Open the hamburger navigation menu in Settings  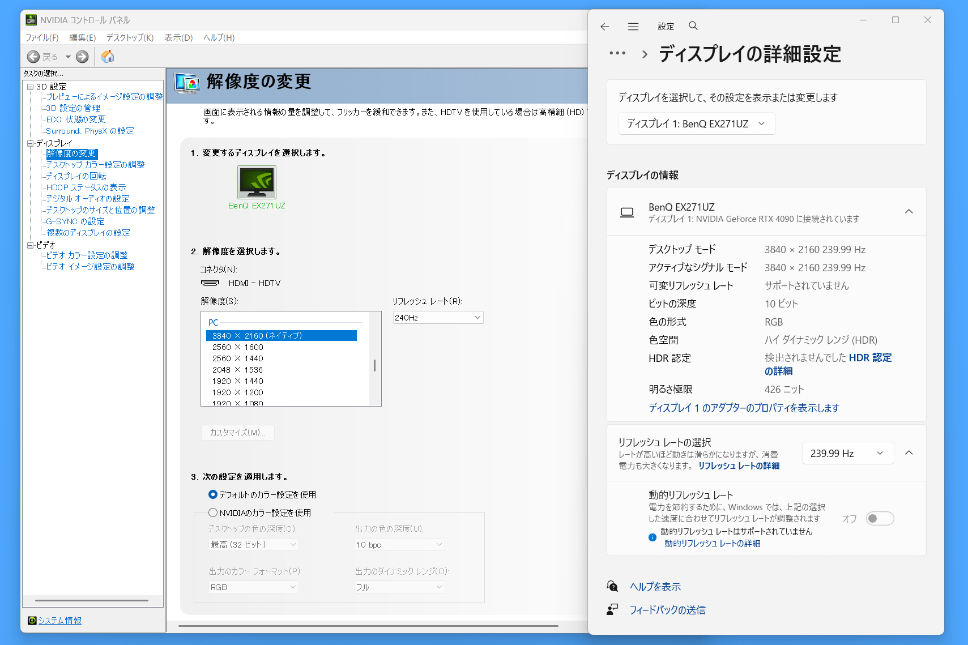(x=633, y=27)
